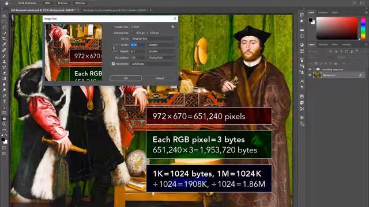This screenshot has height=207, width=369.
Task: Switch to the Libraries tab
Action: pyautogui.click(x=346, y=44)
